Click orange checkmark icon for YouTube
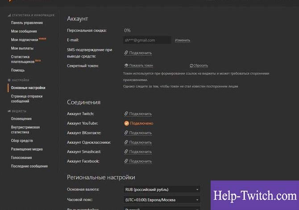299x210 pixels. click(126, 123)
